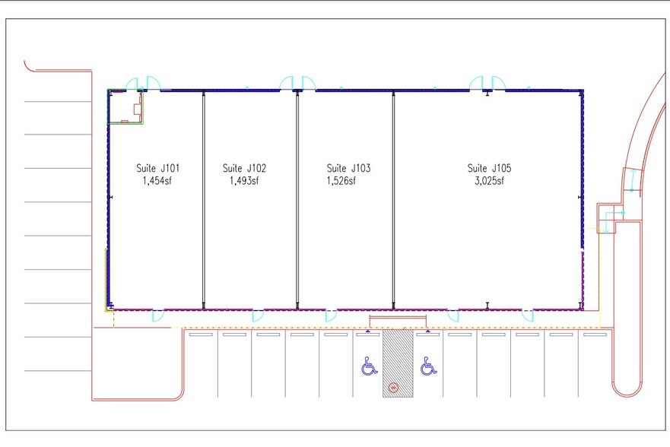The image size is (670, 447).
Task: Click the bottom door swing of Suite J102
Action: 258,315
